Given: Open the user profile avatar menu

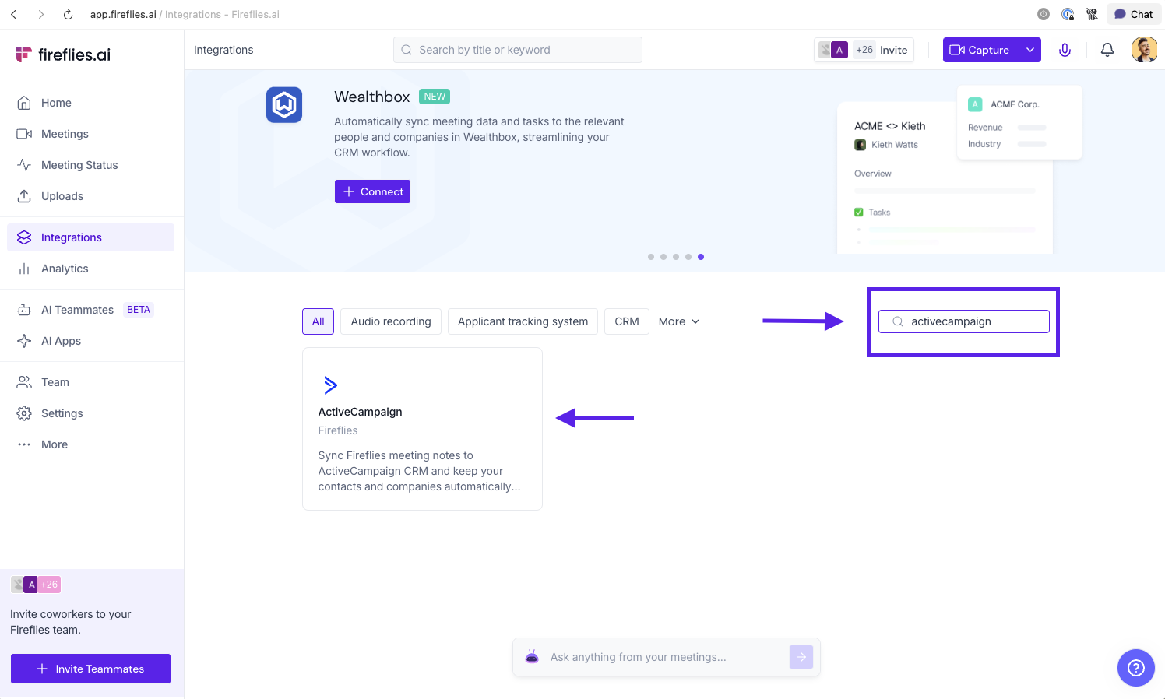Looking at the screenshot, I should click(x=1144, y=50).
